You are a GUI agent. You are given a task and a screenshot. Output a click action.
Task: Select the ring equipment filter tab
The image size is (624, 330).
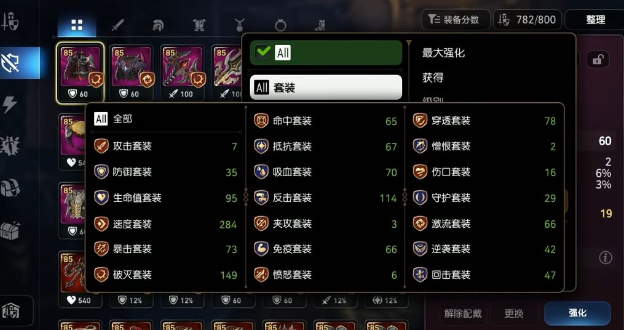pos(280,25)
